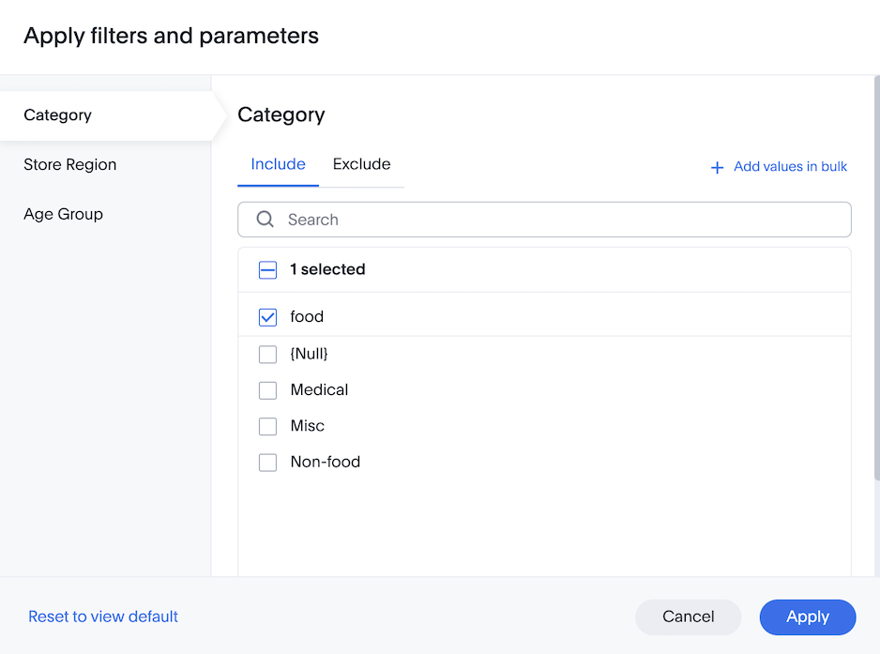The width and height of the screenshot is (880, 654).
Task: Select the food label text
Action: pyautogui.click(x=306, y=316)
